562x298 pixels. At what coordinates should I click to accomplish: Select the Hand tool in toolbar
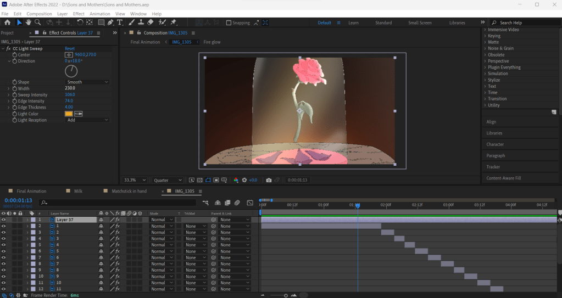click(28, 23)
